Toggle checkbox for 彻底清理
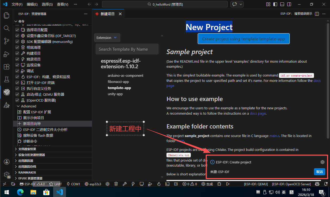 (x=17, y=47)
